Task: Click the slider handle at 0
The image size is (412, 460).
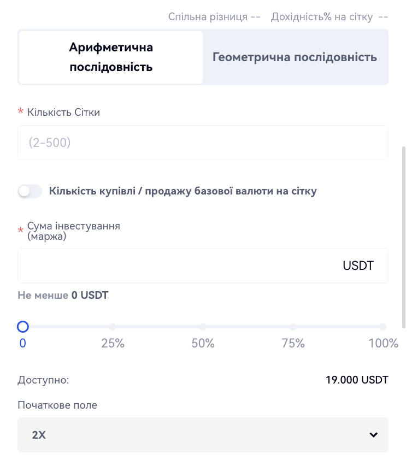Action: click(23, 327)
